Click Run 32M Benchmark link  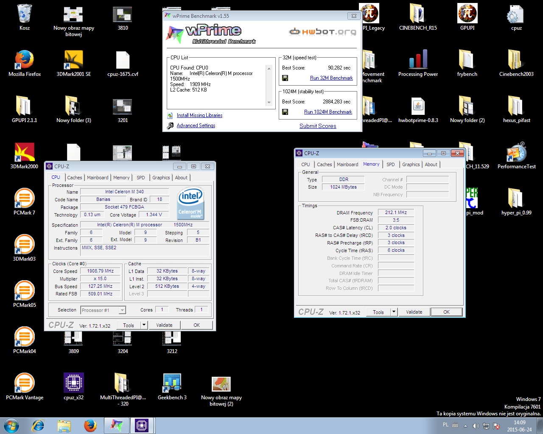[331, 78]
